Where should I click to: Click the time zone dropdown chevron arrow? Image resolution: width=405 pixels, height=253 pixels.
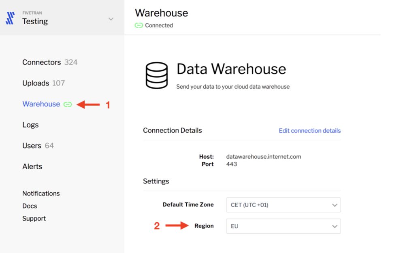[x=335, y=205]
